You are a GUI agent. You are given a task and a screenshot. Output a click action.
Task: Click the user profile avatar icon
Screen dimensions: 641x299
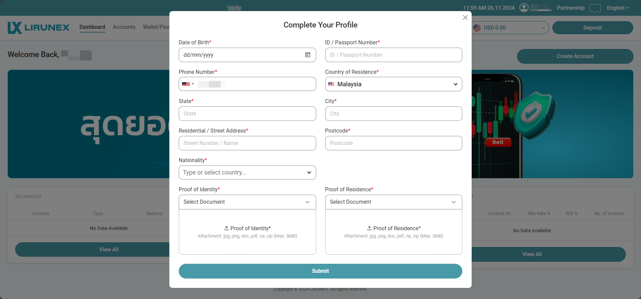(524, 7)
